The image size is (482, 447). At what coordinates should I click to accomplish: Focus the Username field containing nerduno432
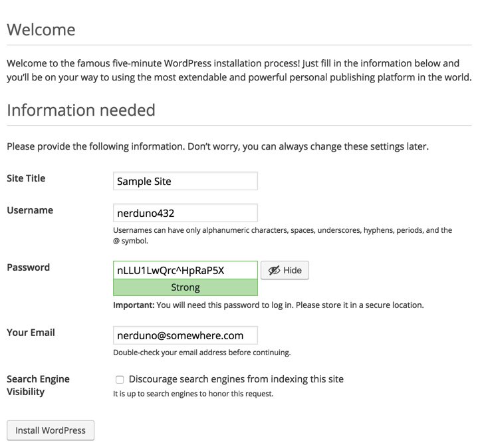coord(185,213)
